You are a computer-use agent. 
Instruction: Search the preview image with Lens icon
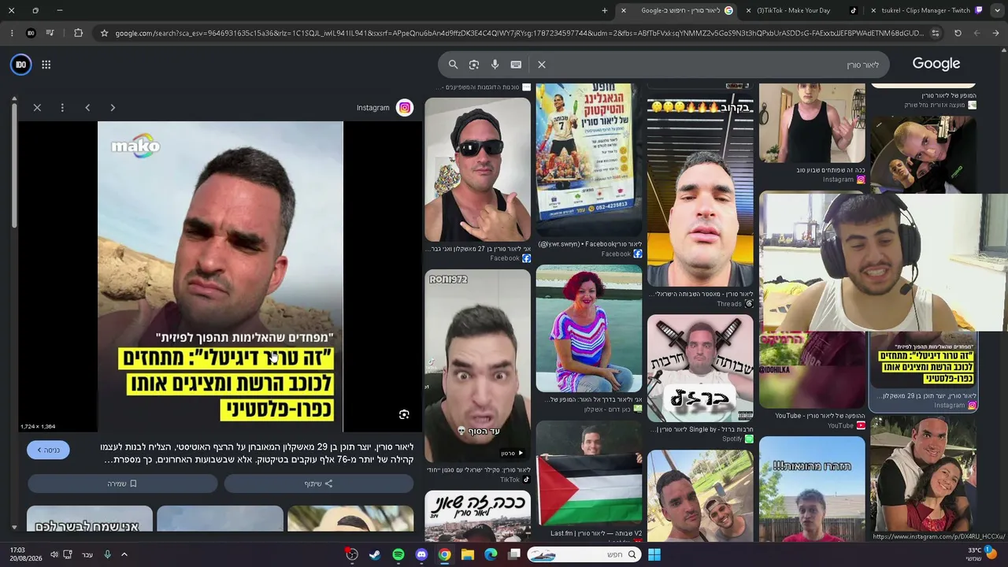pyautogui.click(x=404, y=415)
